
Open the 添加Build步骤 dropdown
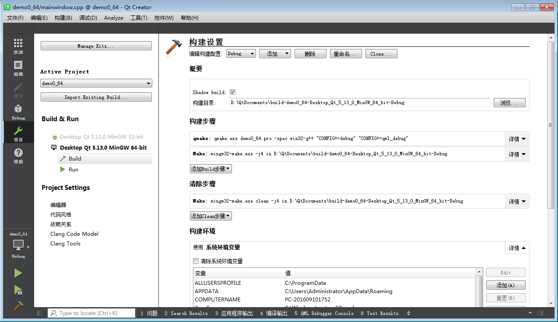[211, 168]
